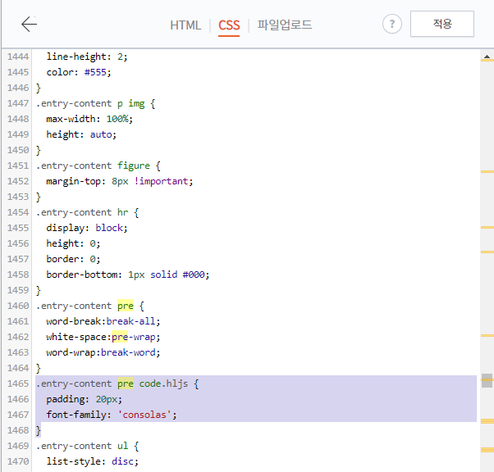Click the scrollbar up arrow
Viewport: 494px width, 472px height.
(x=487, y=57)
